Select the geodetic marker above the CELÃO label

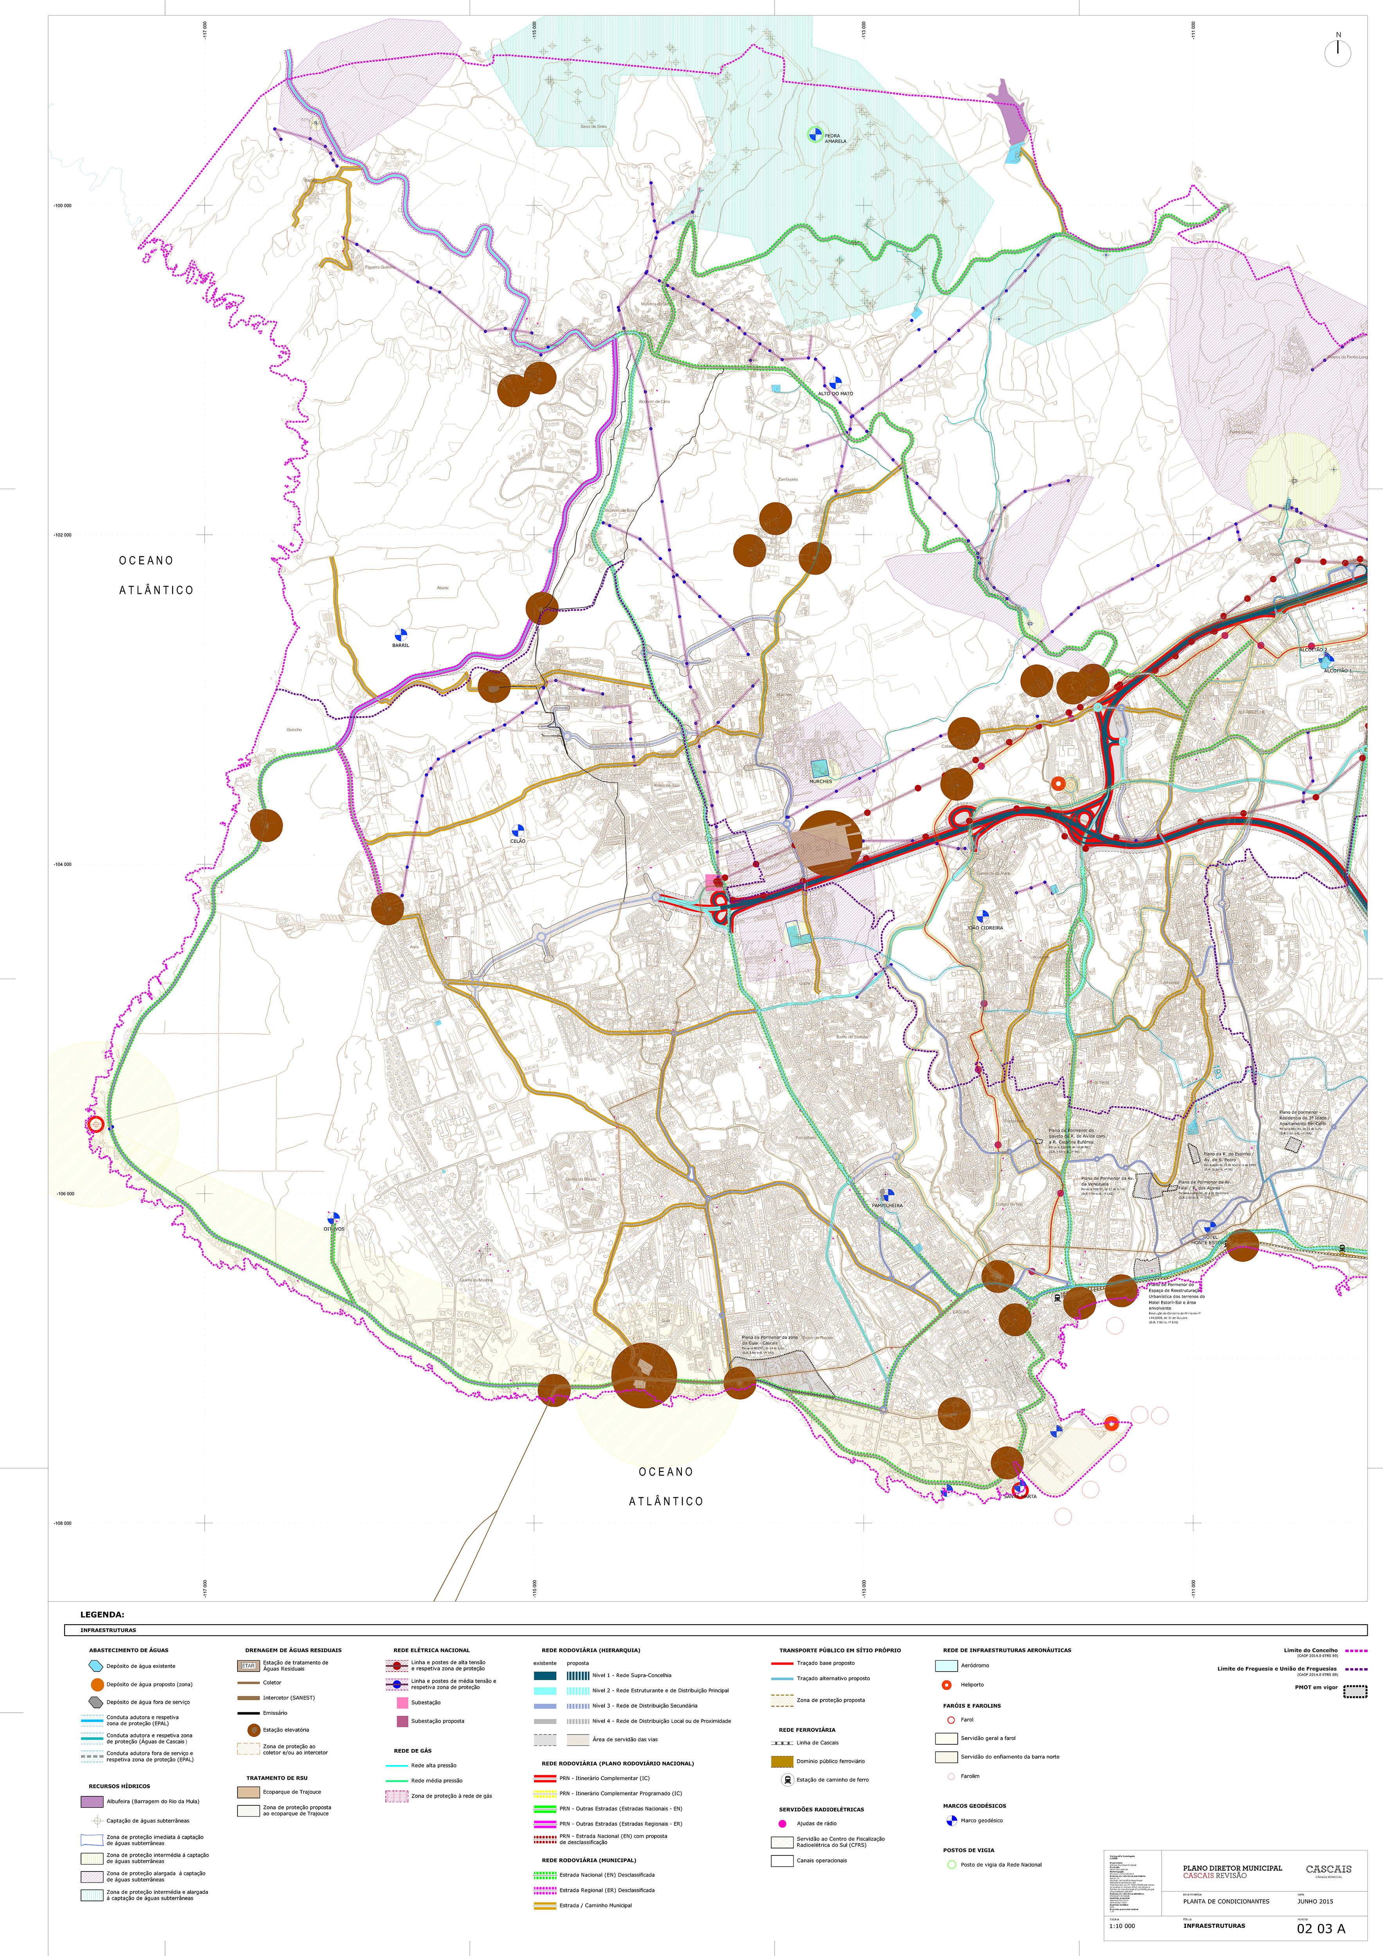(x=517, y=831)
